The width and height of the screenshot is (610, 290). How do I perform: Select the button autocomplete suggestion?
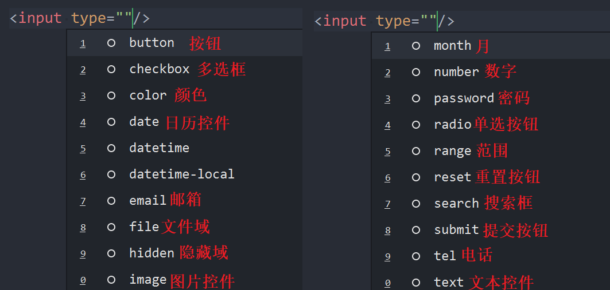185,43
